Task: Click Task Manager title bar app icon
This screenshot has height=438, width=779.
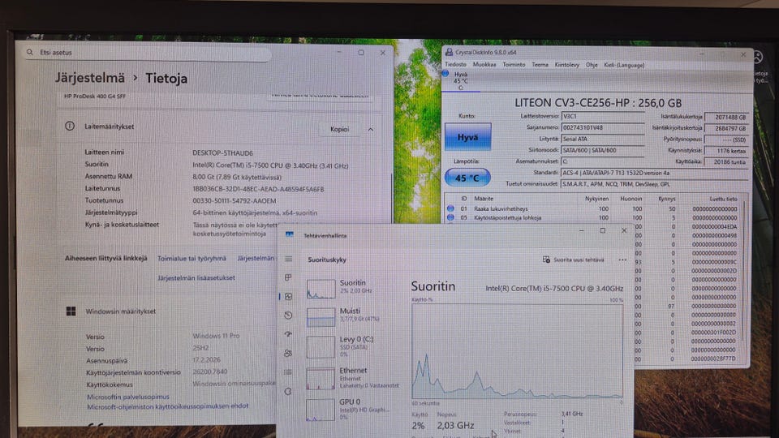Action: click(289, 235)
